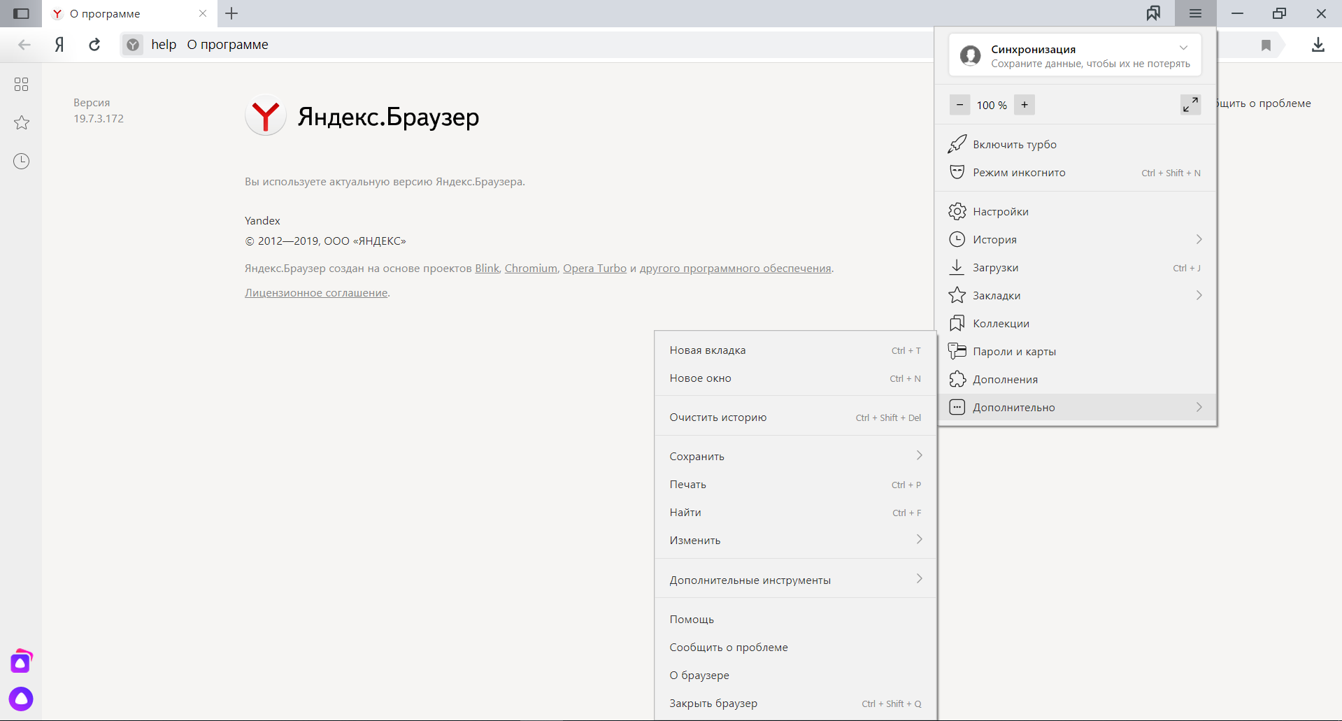Open tableau grid icon in sidebar
The width and height of the screenshot is (1342, 721).
tap(22, 84)
